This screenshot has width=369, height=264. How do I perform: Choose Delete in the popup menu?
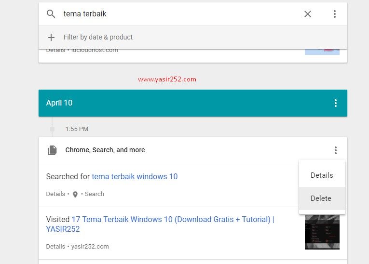coord(322,198)
